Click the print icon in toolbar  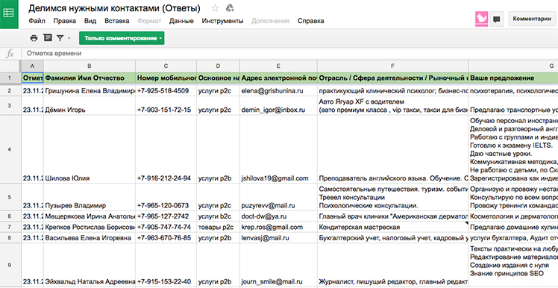(34, 38)
